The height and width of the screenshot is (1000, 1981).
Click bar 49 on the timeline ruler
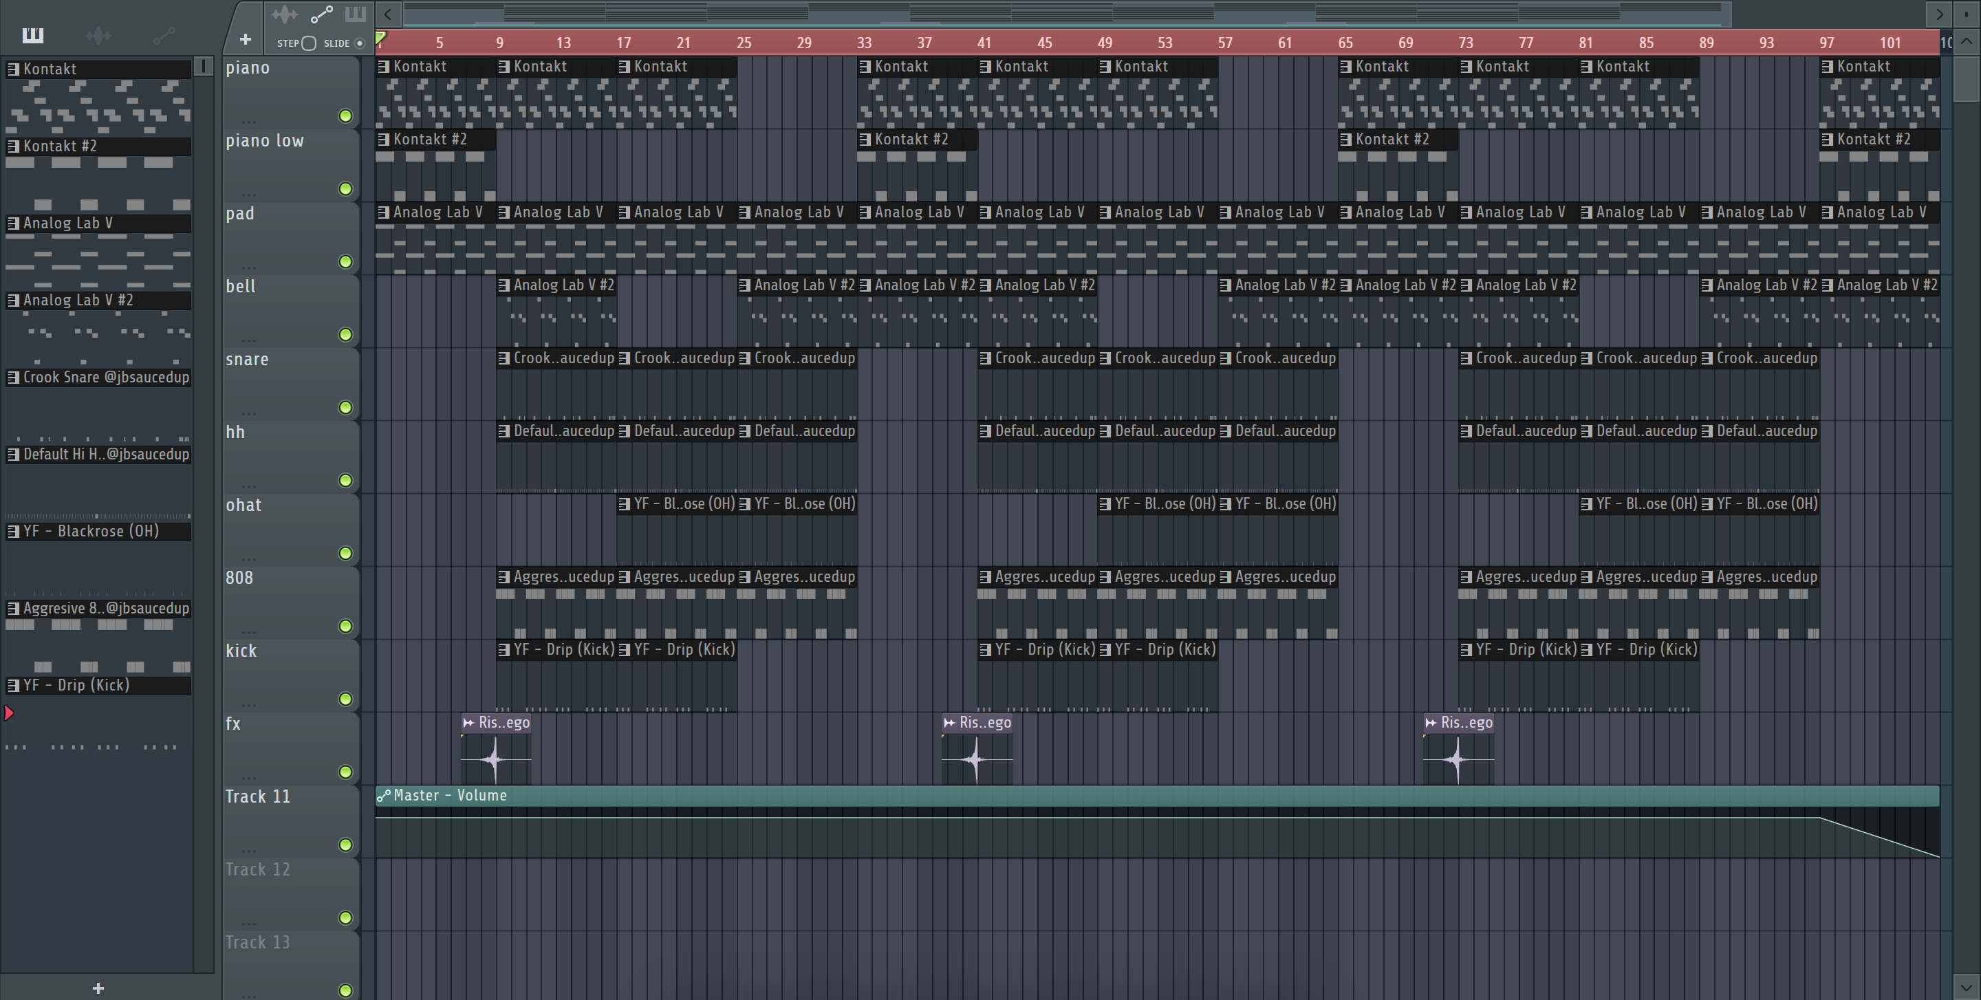(x=1105, y=43)
